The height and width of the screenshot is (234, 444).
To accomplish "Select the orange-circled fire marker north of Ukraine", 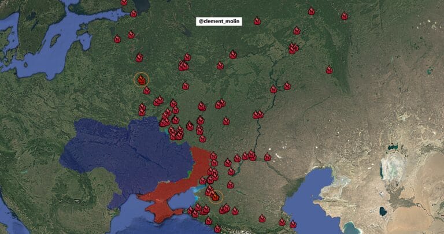I will coord(141,80).
